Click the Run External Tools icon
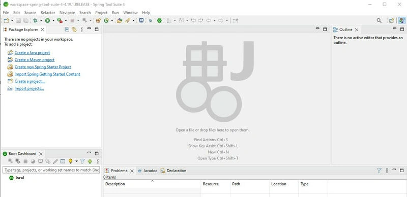The width and height of the screenshot is (407, 197). [60, 20]
